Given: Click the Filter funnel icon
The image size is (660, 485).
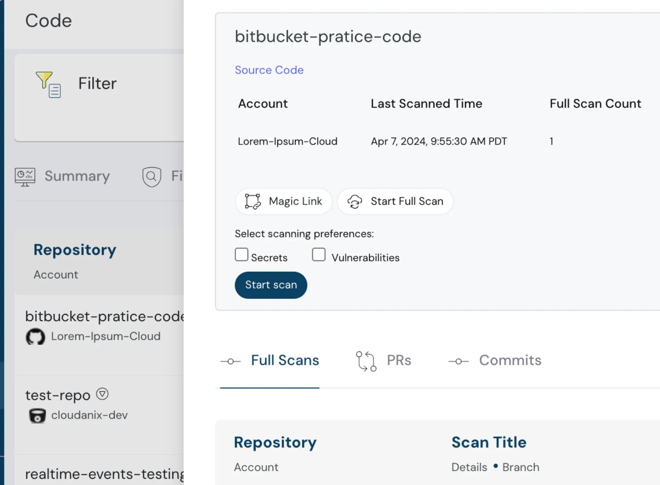Looking at the screenshot, I should pyautogui.click(x=47, y=85).
